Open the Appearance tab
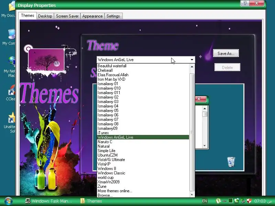The image size is (275, 206). click(x=92, y=16)
